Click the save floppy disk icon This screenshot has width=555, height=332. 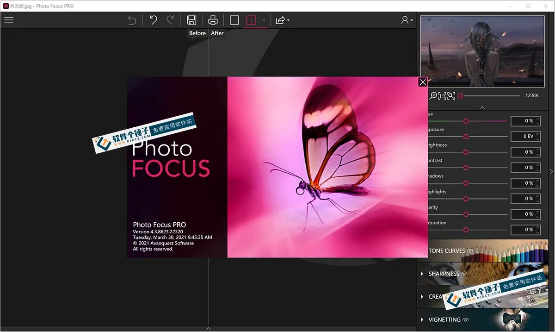[191, 20]
